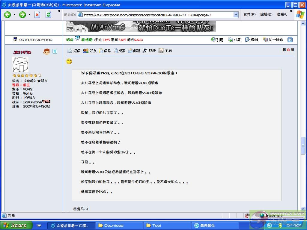Open the Back button history dropdown arrow

tap(14, 15)
